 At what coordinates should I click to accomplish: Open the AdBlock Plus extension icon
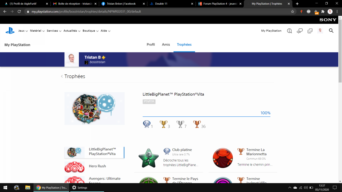pyautogui.click(x=308, y=12)
